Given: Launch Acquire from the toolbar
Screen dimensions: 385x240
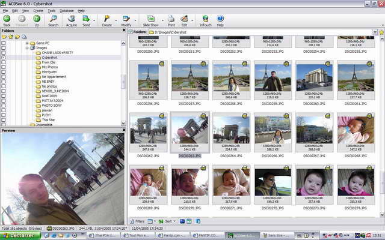Looking at the screenshot, I should point(71,19).
